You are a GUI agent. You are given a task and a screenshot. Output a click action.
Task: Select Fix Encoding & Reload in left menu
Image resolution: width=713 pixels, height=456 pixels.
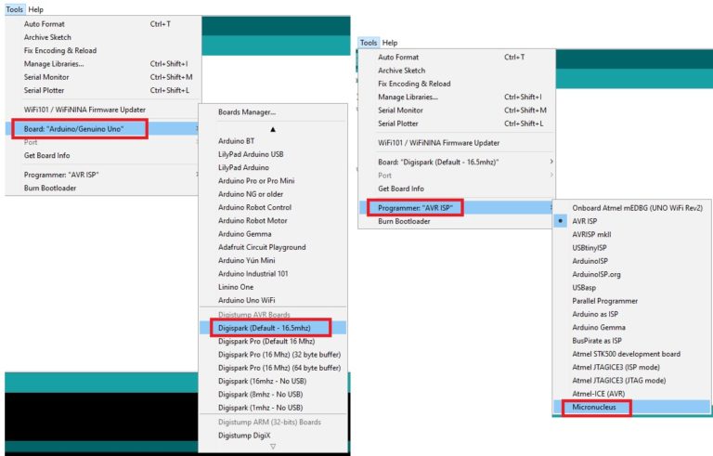coord(103,50)
